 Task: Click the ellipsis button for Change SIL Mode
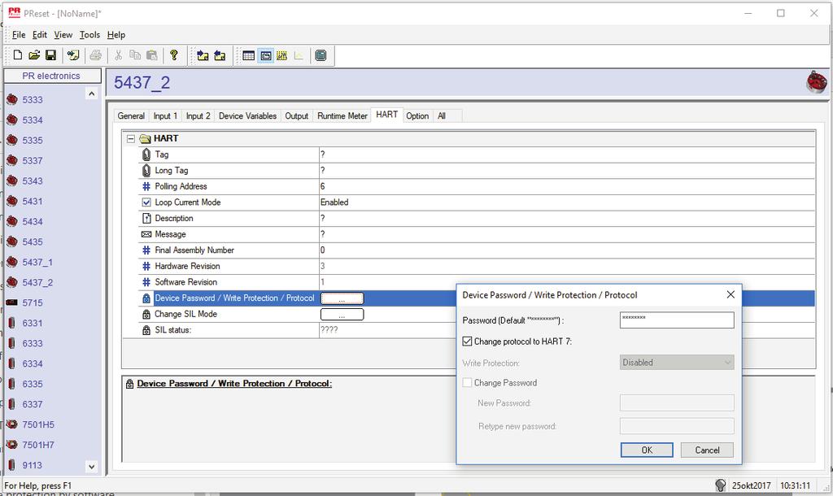(342, 315)
